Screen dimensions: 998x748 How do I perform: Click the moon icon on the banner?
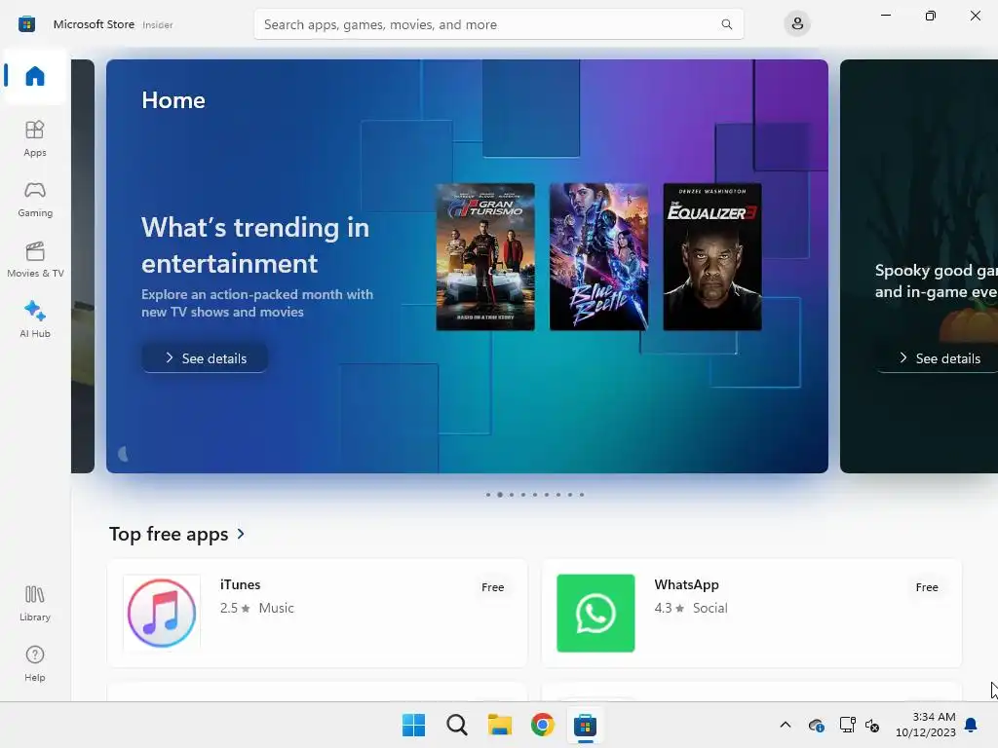(x=124, y=454)
